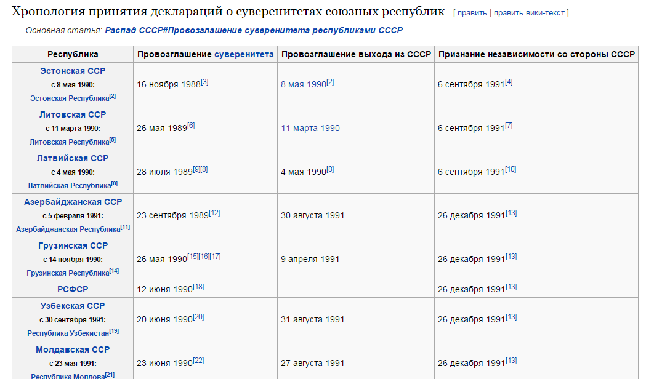Open 'Грузинская Республика' link
This screenshot has width=646, height=379.
(x=68, y=273)
